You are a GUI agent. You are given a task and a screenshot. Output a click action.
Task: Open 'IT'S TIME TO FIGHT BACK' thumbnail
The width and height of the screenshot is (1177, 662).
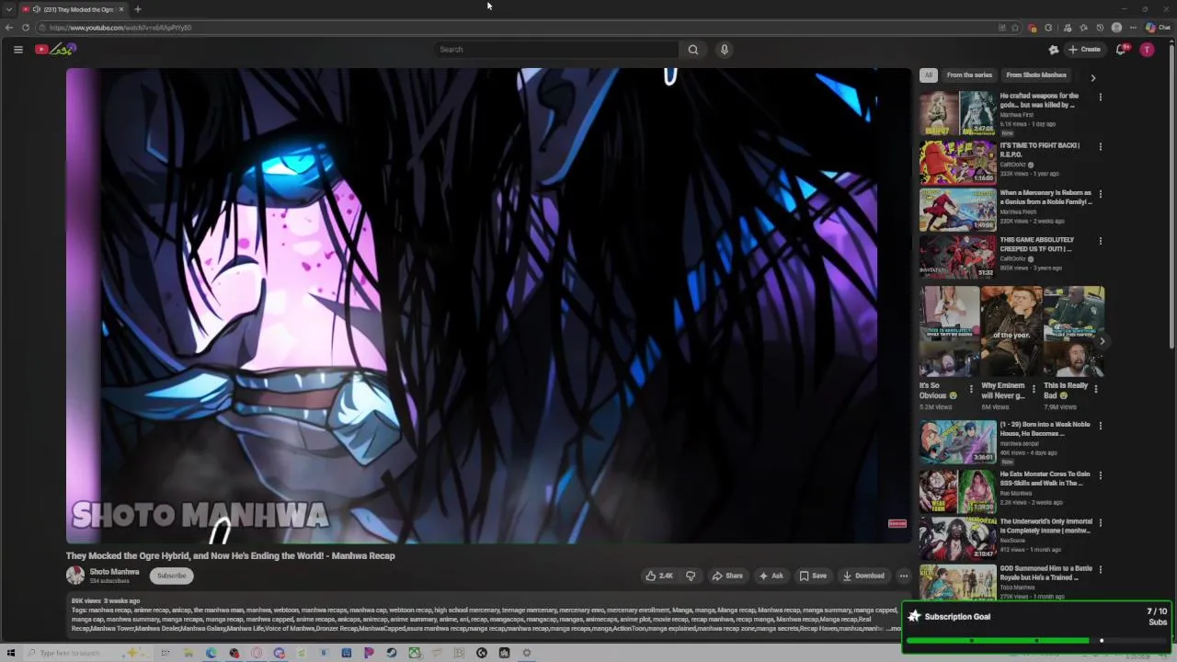[x=957, y=162]
